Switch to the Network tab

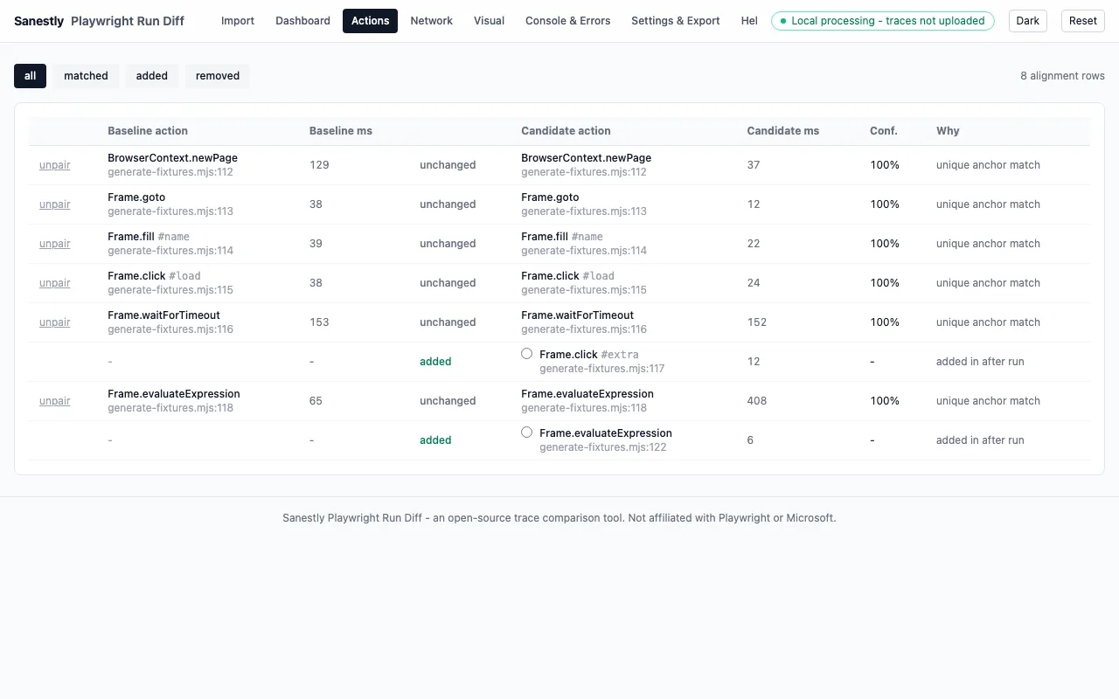[432, 21]
